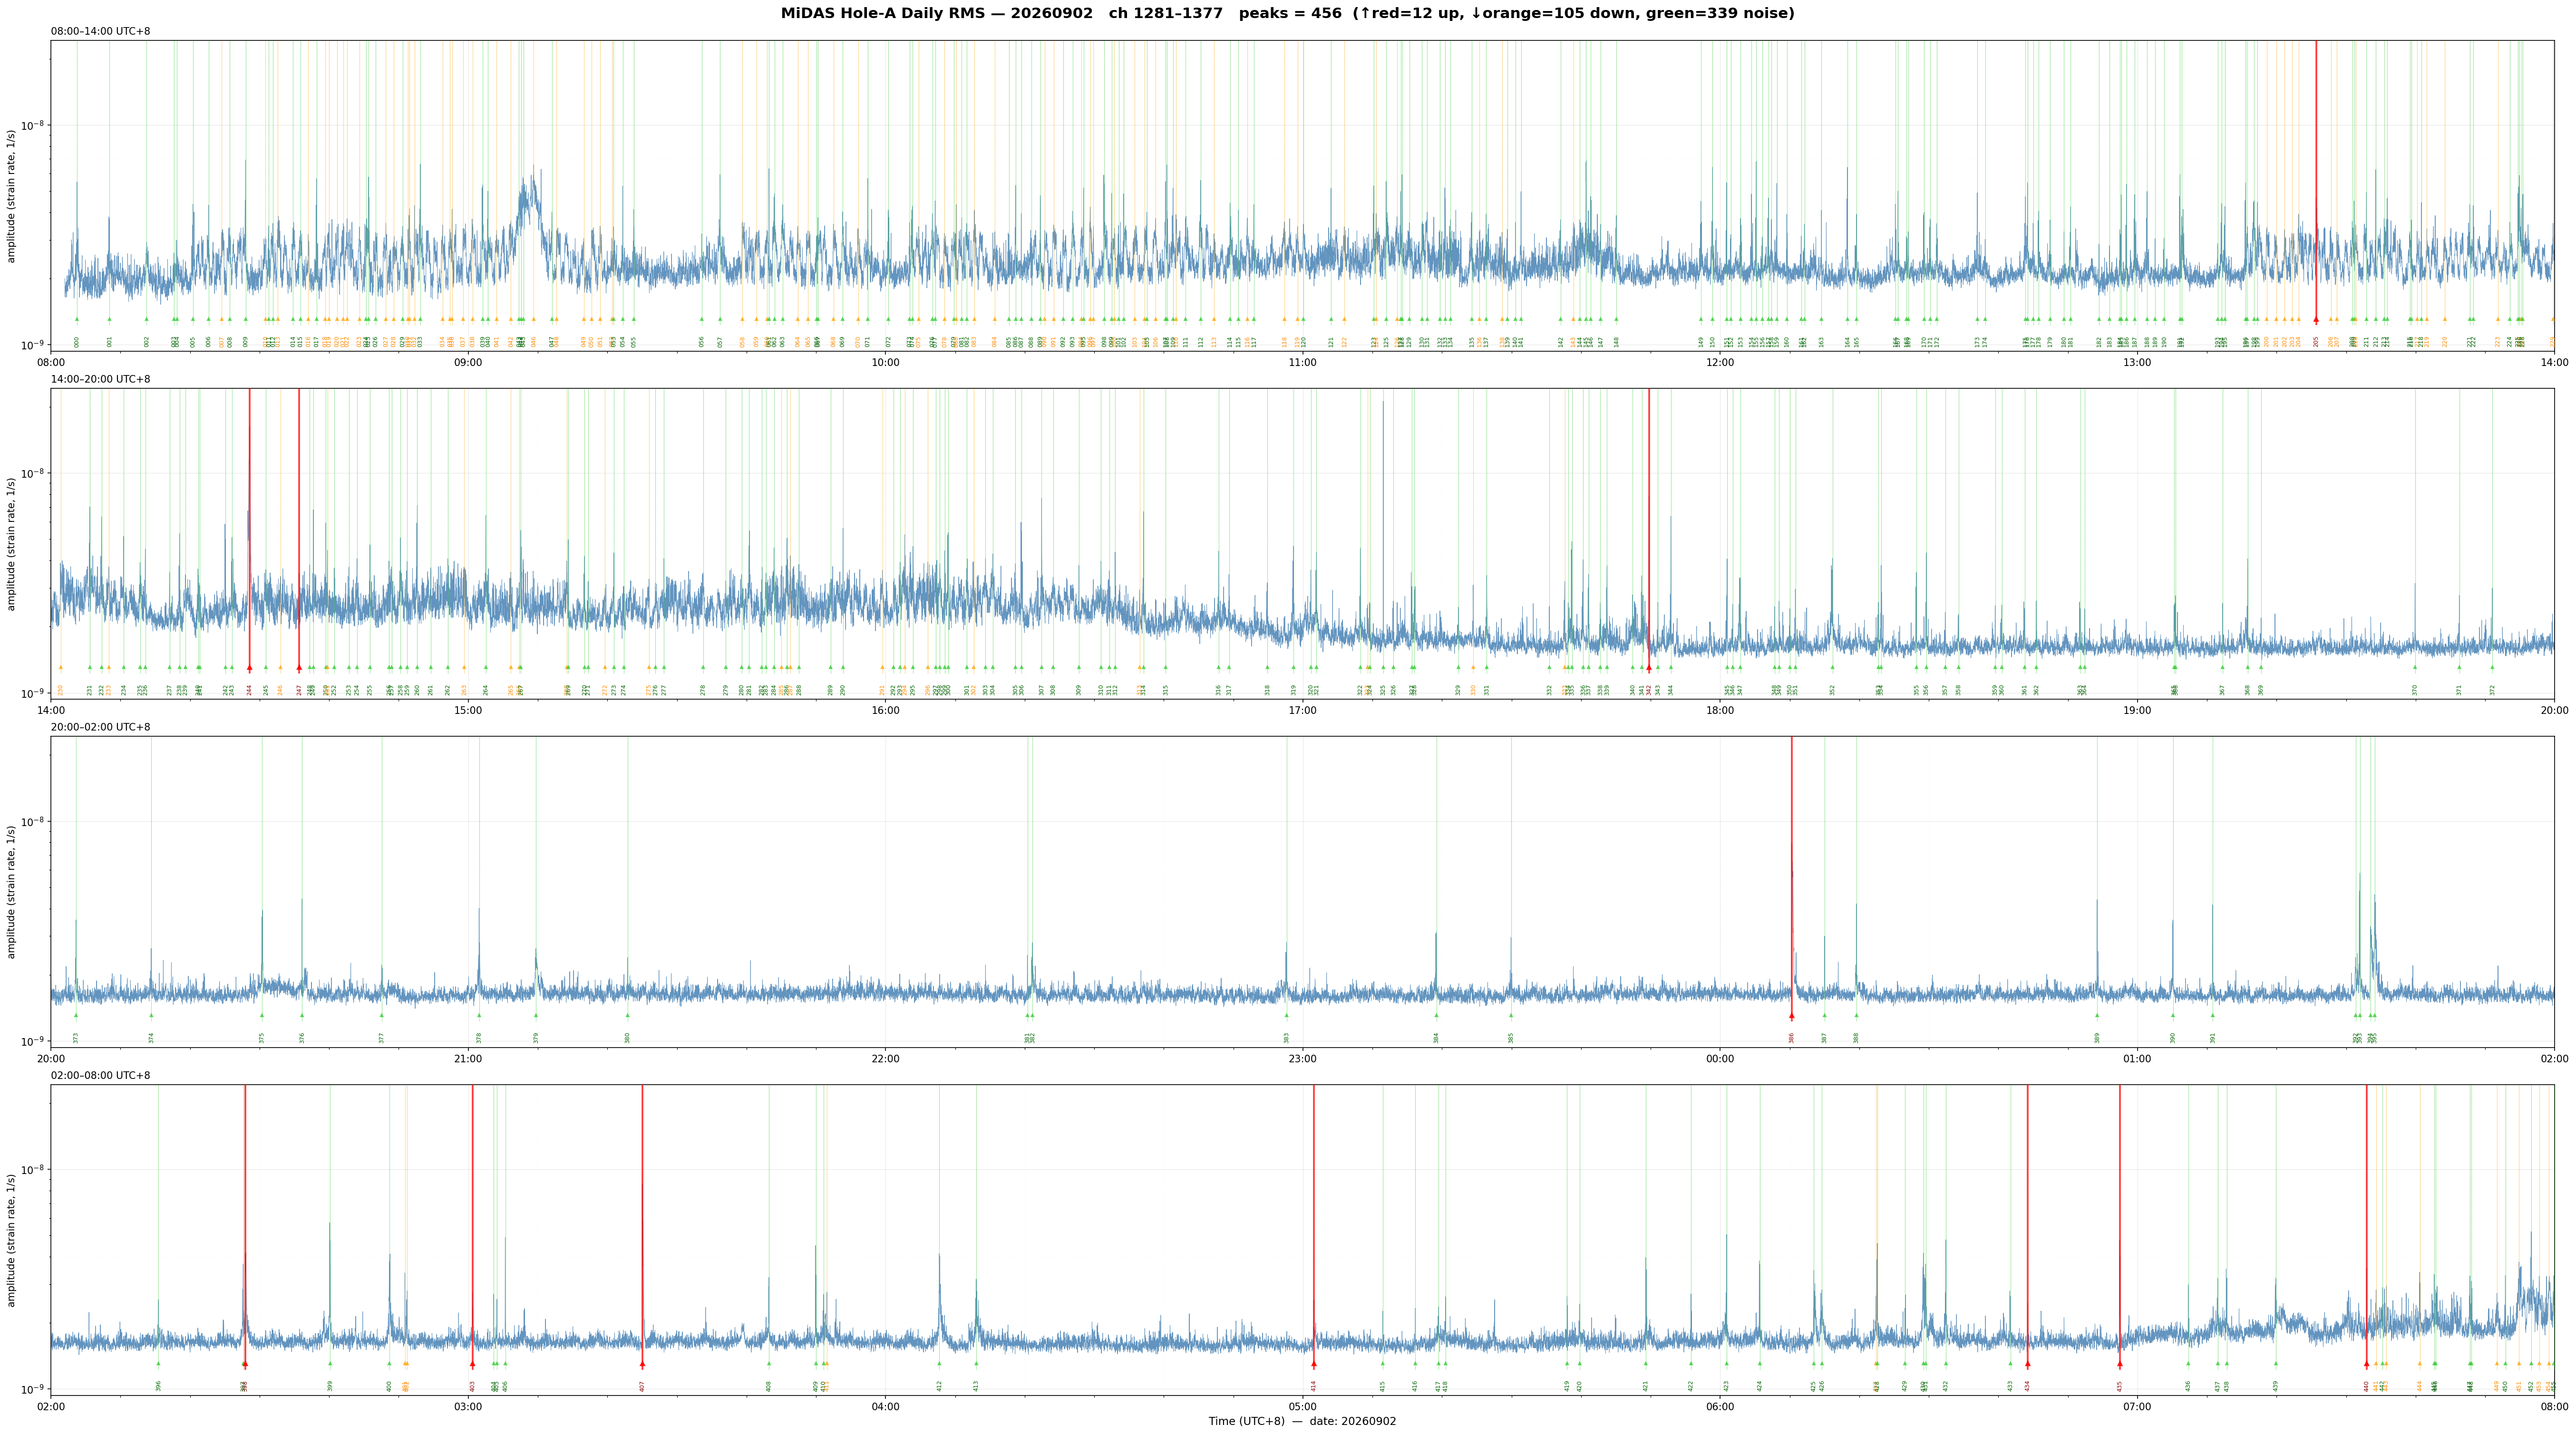Select red up-peak marker 434
The width and height of the screenshot is (2576, 1434).
click(x=2027, y=1363)
